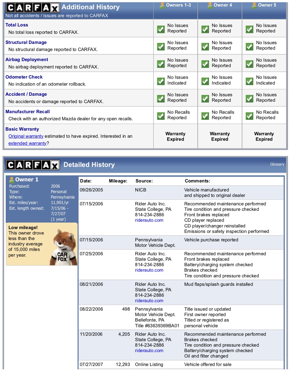The height and width of the screenshot is (372, 291).
Task: Follow the extended warranty link
Action: pos(27,143)
